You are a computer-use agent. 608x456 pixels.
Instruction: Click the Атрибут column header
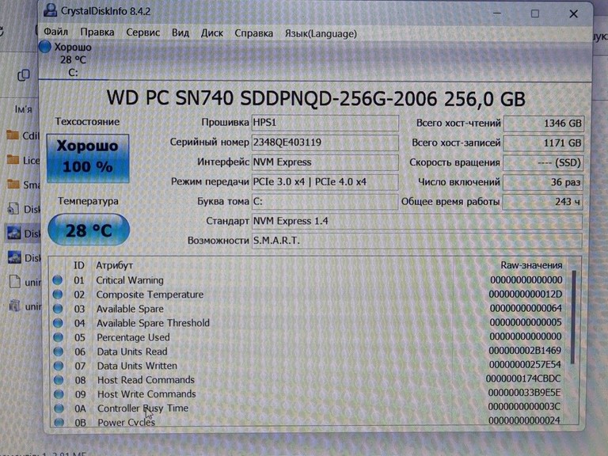click(114, 265)
